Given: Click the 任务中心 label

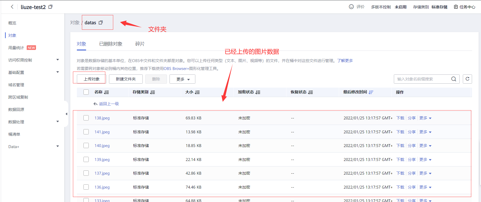Looking at the screenshot, I should tap(467, 7).
